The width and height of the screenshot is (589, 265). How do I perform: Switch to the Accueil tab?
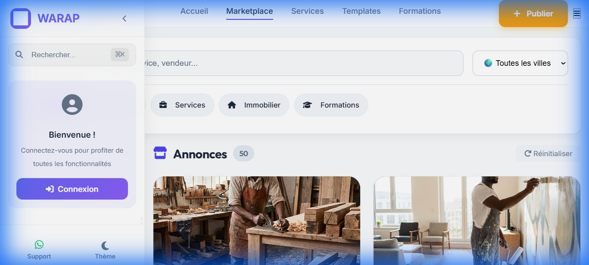click(194, 11)
